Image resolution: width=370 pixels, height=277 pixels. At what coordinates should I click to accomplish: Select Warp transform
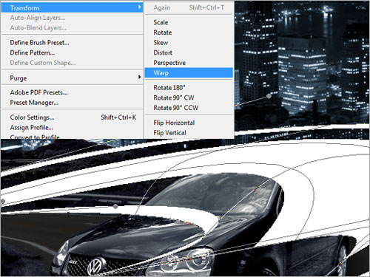[189, 73]
